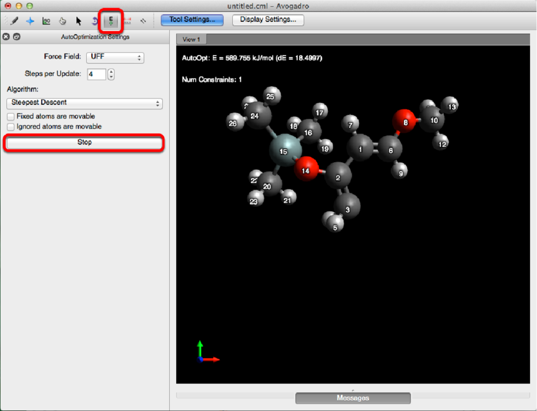
Task: Select the Auto Rotate tool
Action: [94, 21]
